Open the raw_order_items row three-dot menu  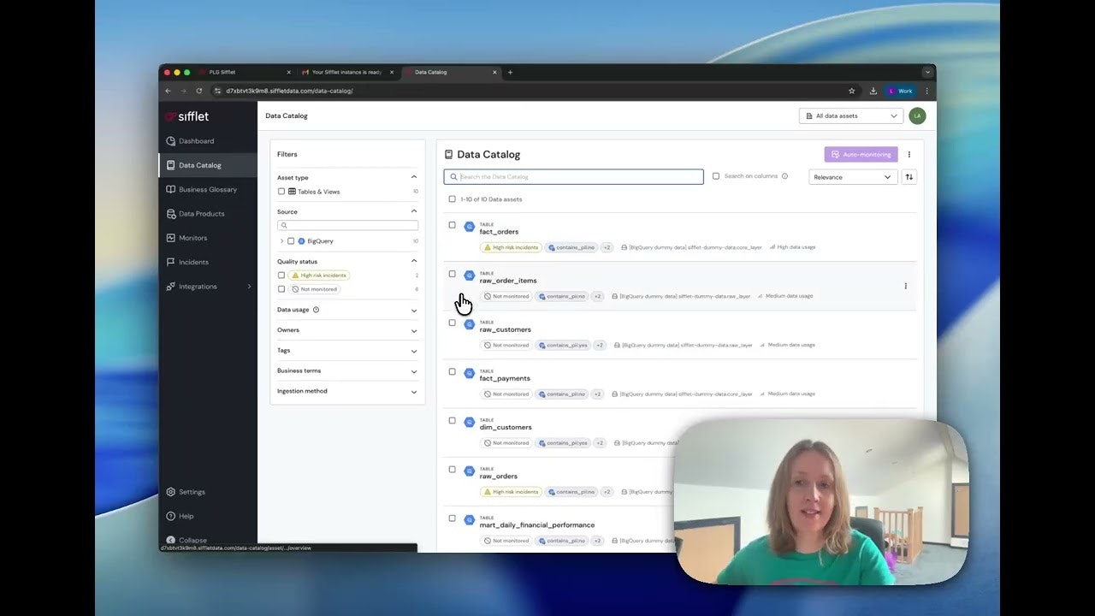[x=905, y=286]
